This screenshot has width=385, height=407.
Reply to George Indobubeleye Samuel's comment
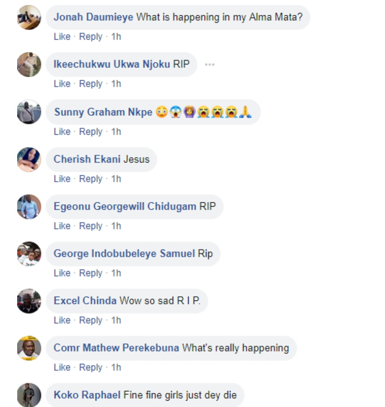[91, 273]
